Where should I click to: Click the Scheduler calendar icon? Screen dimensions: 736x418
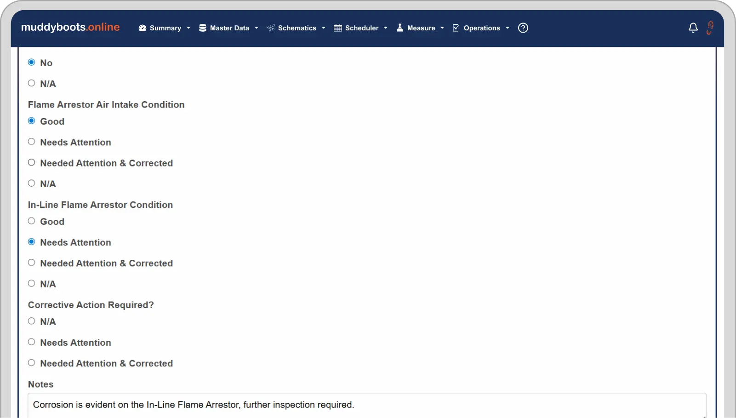(337, 28)
